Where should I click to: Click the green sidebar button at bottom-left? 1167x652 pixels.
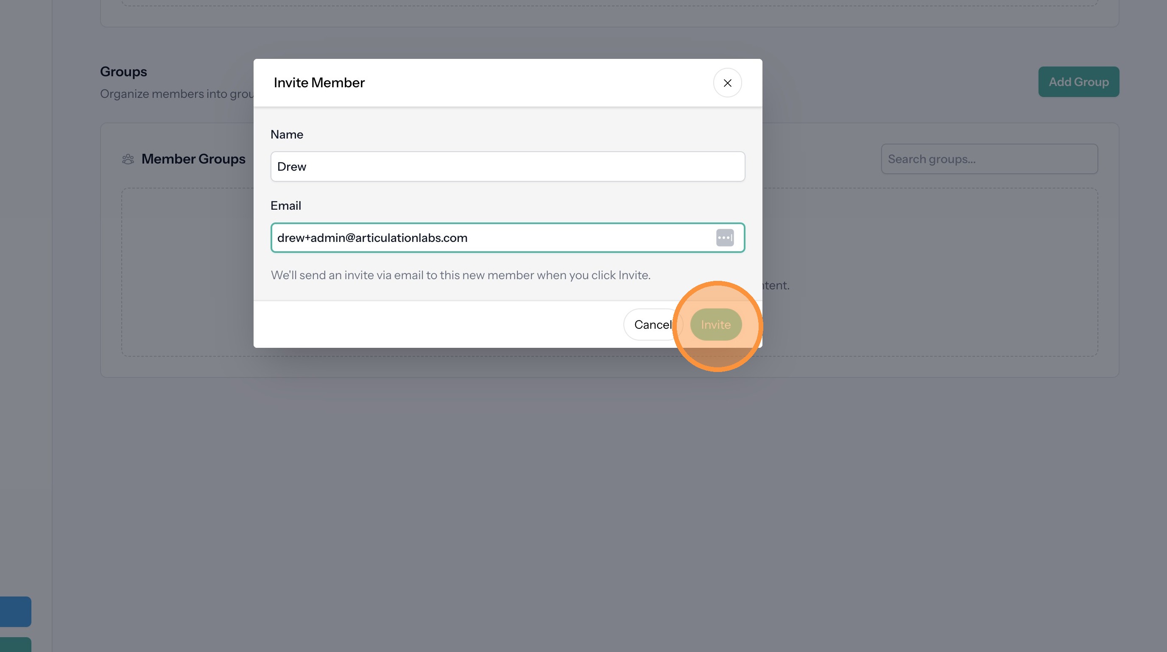[x=15, y=644]
